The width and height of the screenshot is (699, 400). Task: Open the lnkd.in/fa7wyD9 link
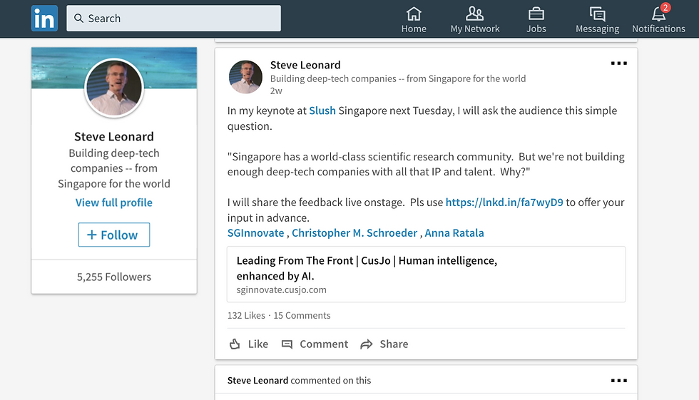(504, 202)
